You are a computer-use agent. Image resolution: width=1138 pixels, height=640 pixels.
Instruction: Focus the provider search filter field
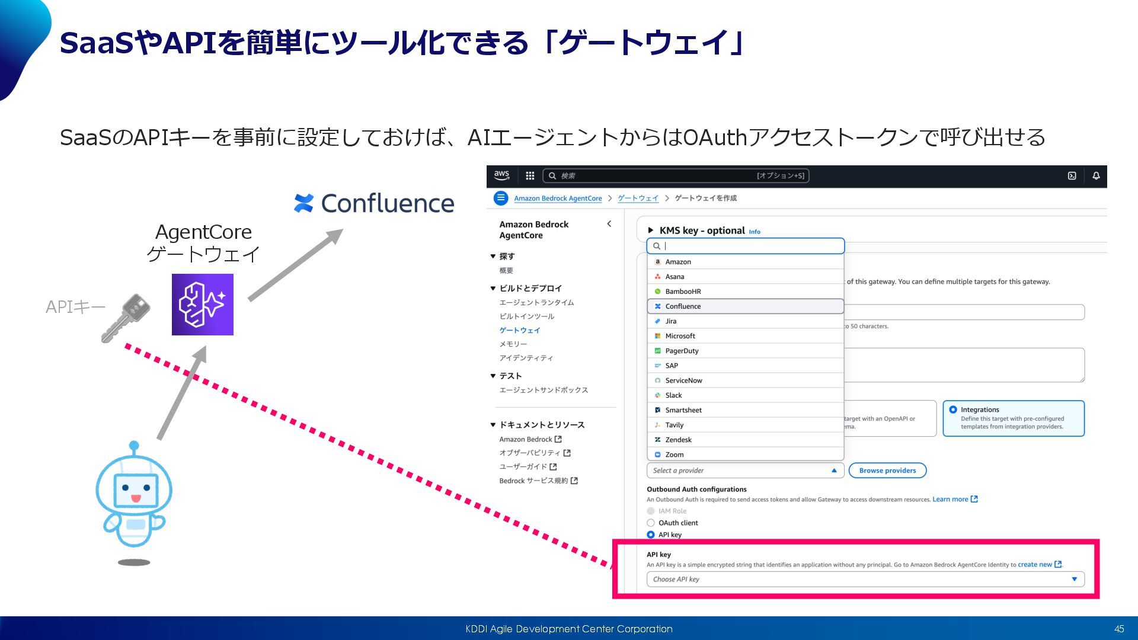[745, 246]
